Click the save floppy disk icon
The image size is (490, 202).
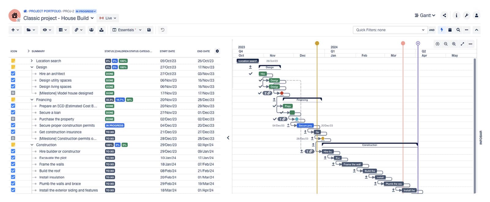point(149,30)
